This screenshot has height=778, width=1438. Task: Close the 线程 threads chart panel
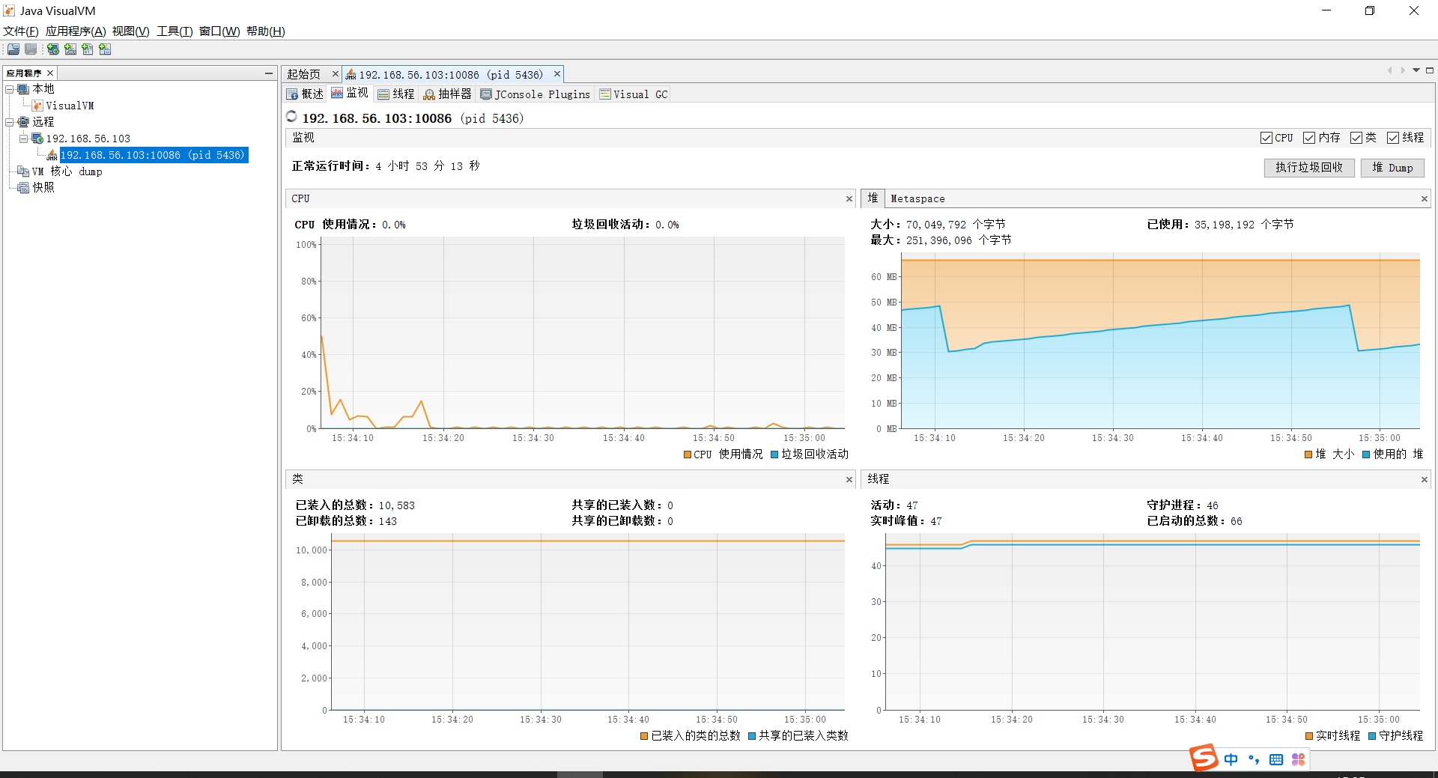[1425, 479]
